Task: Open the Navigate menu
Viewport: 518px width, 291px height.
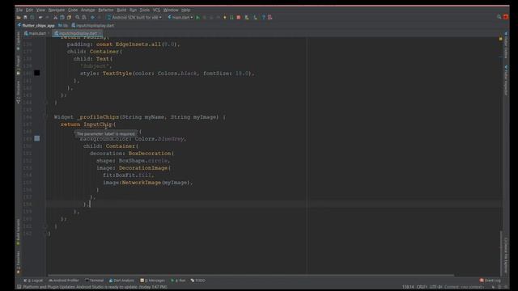Action: (x=57, y=10)
